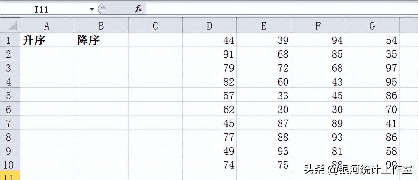
Task: Select column B header
Action: (101, 25)
